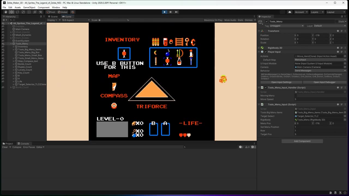Viewport: 349px width, 196px height.
Task: Pick object for Camera field
Action: (x=345, y=67)
